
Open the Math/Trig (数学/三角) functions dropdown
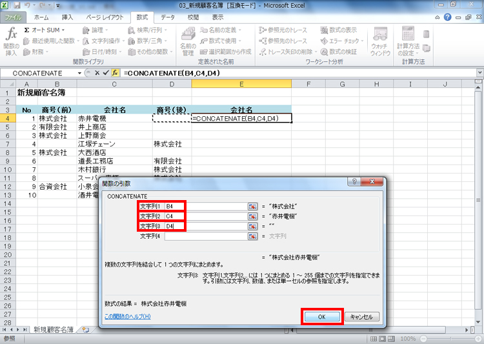click(148, 41)
